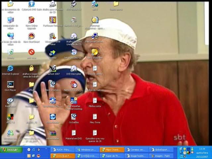Select the Episodios q eu vou querer file

95,133
